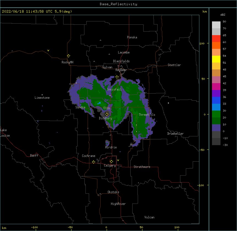The width and height of the screenshot is (237, 231).
Task: Click the Cochrane label
Action: tap(89, 156)
